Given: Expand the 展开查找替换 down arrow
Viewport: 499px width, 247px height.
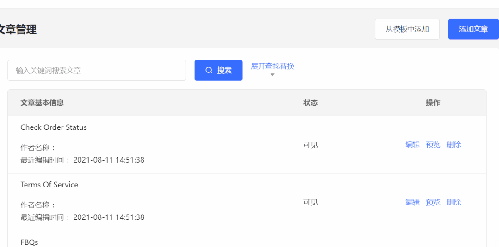Looking at the screenshot, I should pyautogui.click(x=272, y=75).
